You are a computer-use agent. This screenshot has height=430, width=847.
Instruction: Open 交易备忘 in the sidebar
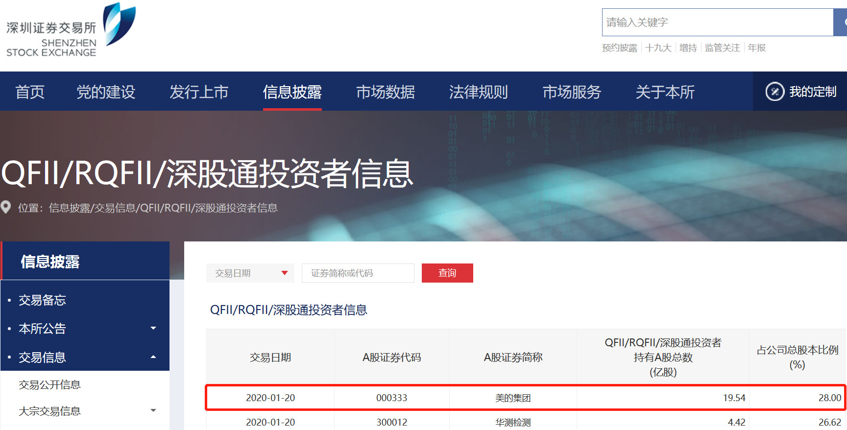click(x=42, y=300)
